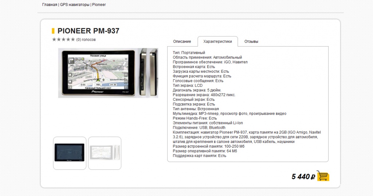Go to Главная breadcrumb link
Screen dimensions: 373x196
tap(50, 4)
